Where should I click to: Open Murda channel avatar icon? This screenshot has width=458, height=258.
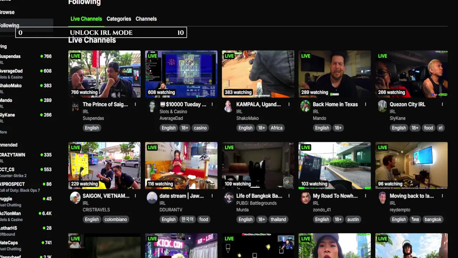tap(229, 198)
